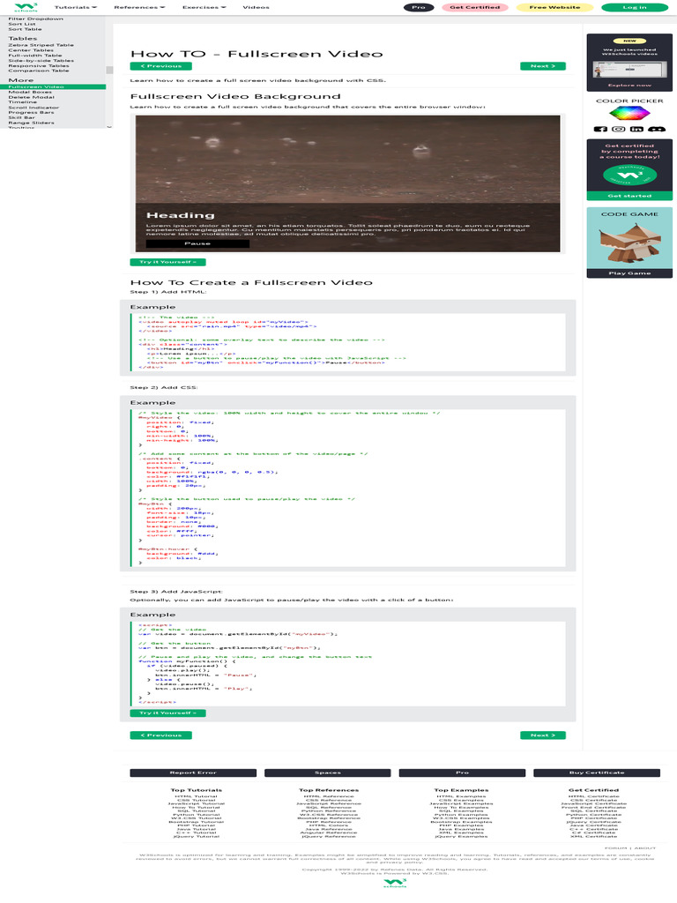Open Scroll Indicator in the sidebar

coord(33,108)
